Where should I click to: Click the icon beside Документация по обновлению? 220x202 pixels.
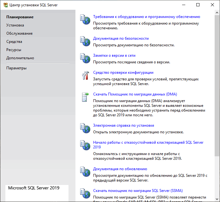pyautogui.click(x=85, y=172)
